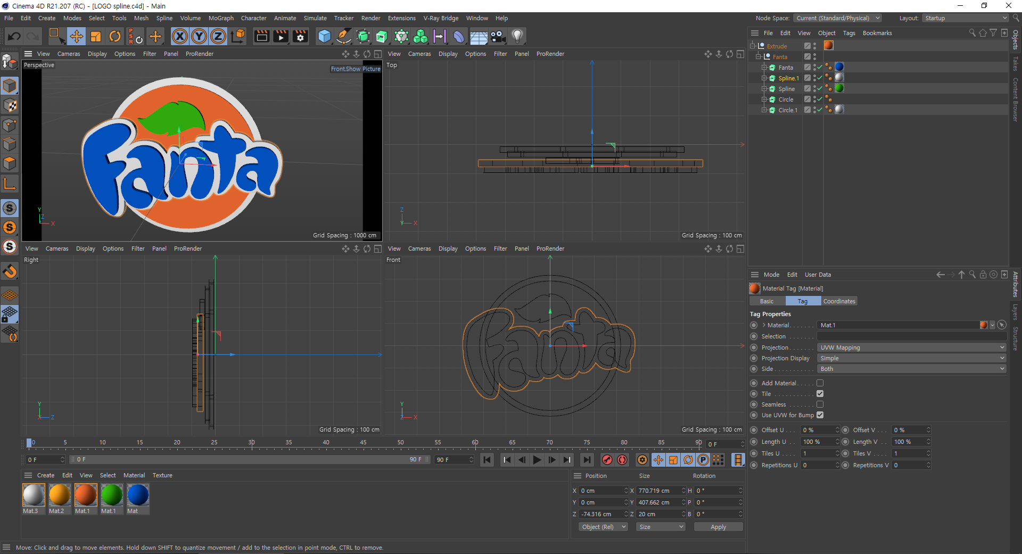Toggle the X-axis lock icon
The height and width of the screenshot is (554, 1022).
(x=180, y=36)
